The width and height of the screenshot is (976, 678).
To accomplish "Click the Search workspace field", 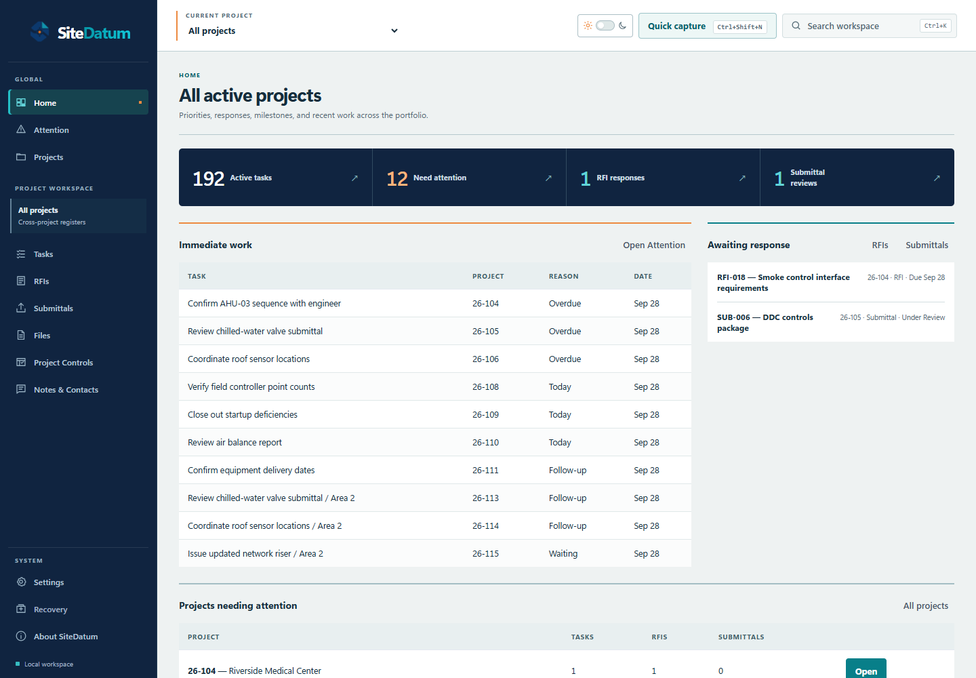I will click(x=869, y=26).
